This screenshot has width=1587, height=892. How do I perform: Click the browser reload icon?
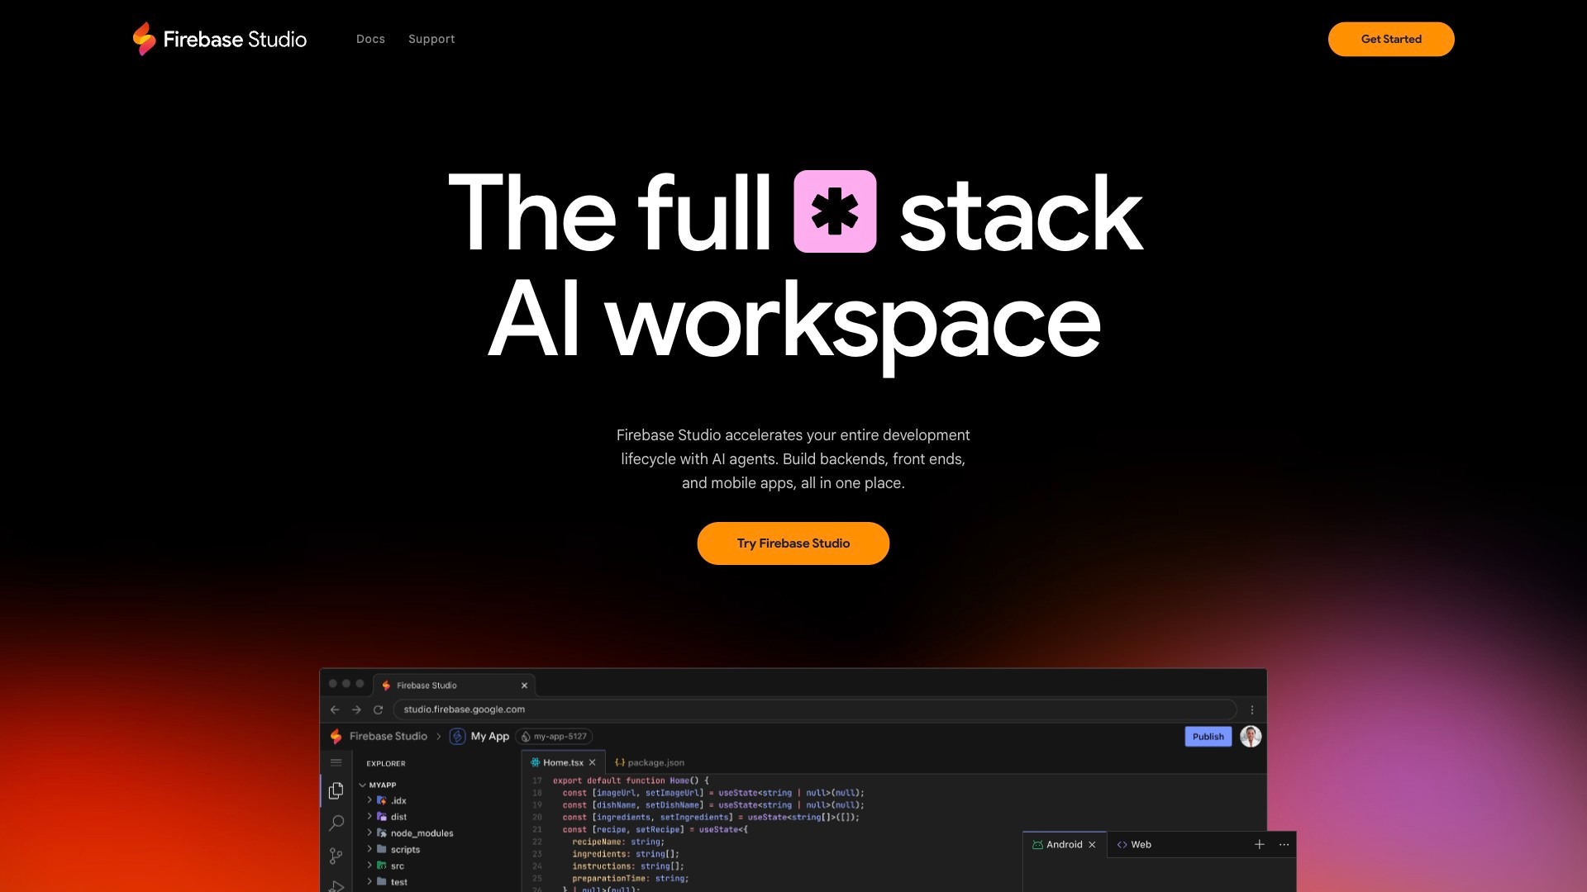point(378,709)
